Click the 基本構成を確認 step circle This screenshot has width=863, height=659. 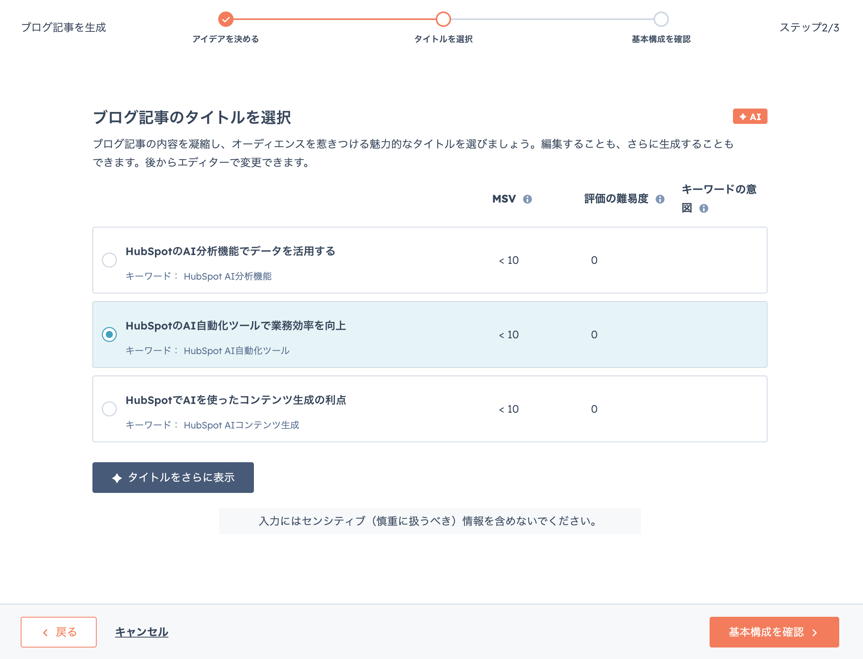(661, 19)
